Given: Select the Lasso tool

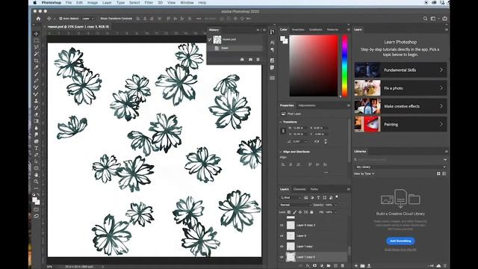Looking at the screenshot, I should 37,47.
